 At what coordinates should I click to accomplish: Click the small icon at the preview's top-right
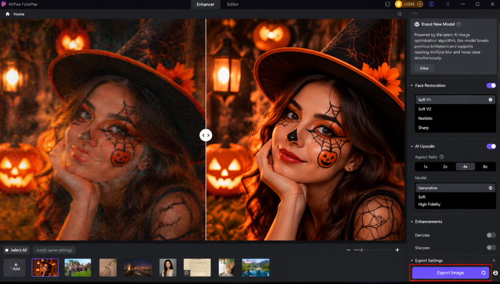pos(400,14)
